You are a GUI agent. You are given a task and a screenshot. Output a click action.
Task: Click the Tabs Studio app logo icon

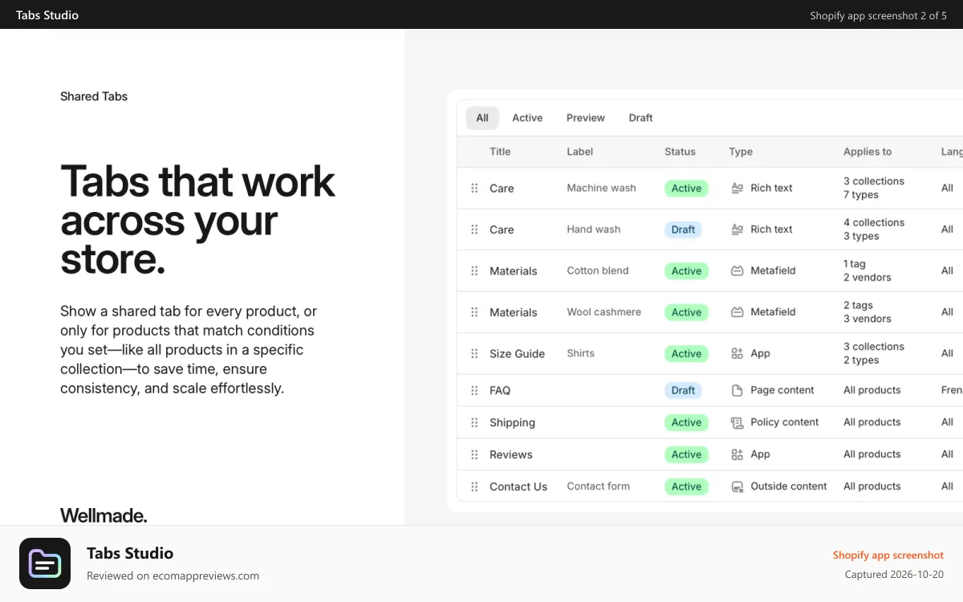45,563
